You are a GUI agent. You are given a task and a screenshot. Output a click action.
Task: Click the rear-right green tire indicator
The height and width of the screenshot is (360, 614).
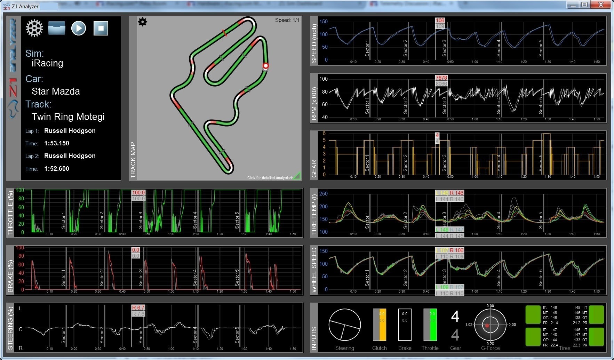coord(596,337)
